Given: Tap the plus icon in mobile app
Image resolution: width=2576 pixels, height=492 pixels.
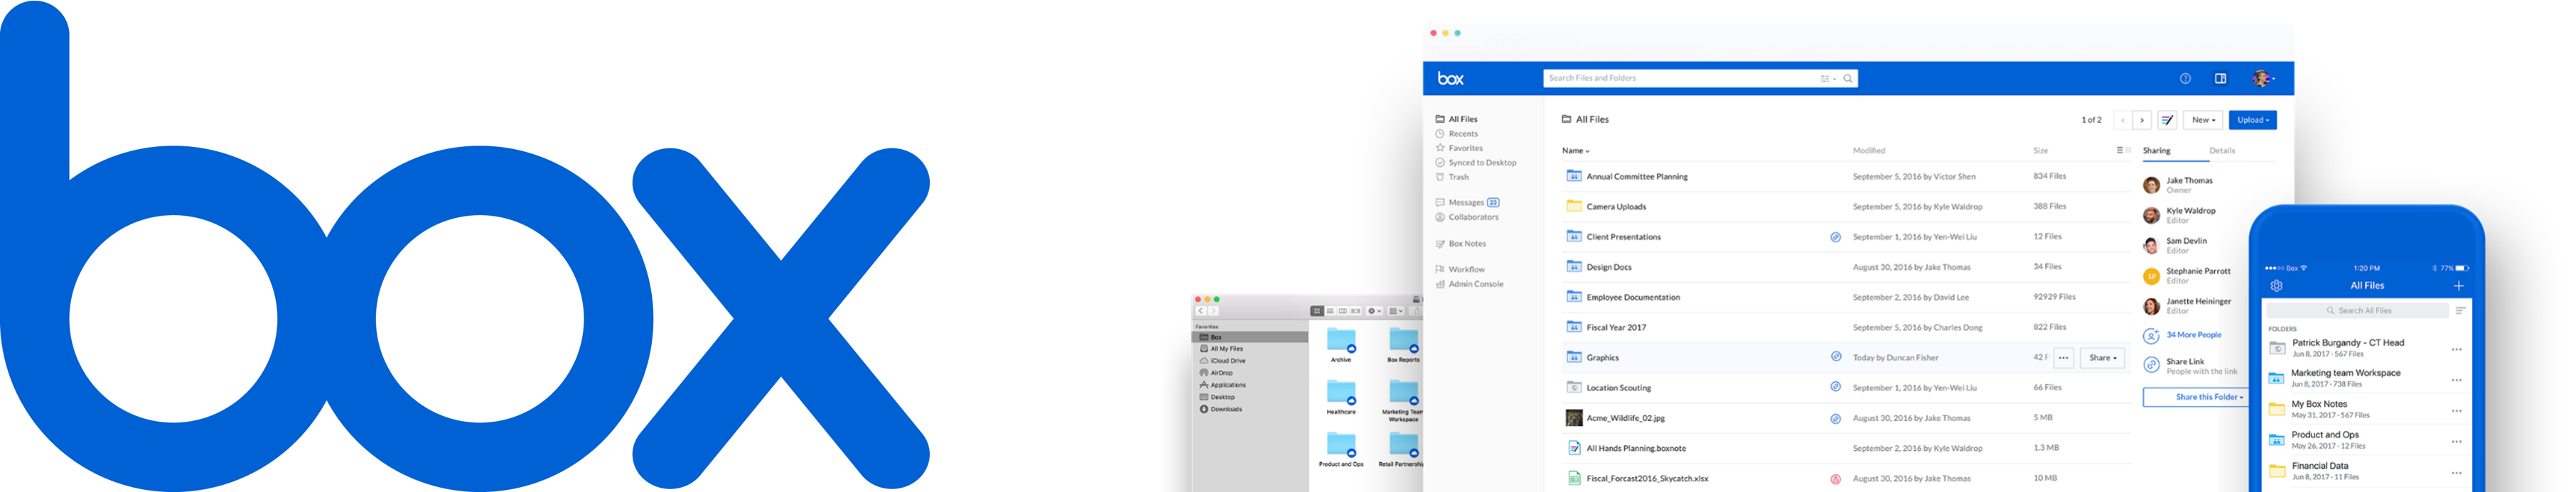Looking at the screenshot, I should point(2458,286).
